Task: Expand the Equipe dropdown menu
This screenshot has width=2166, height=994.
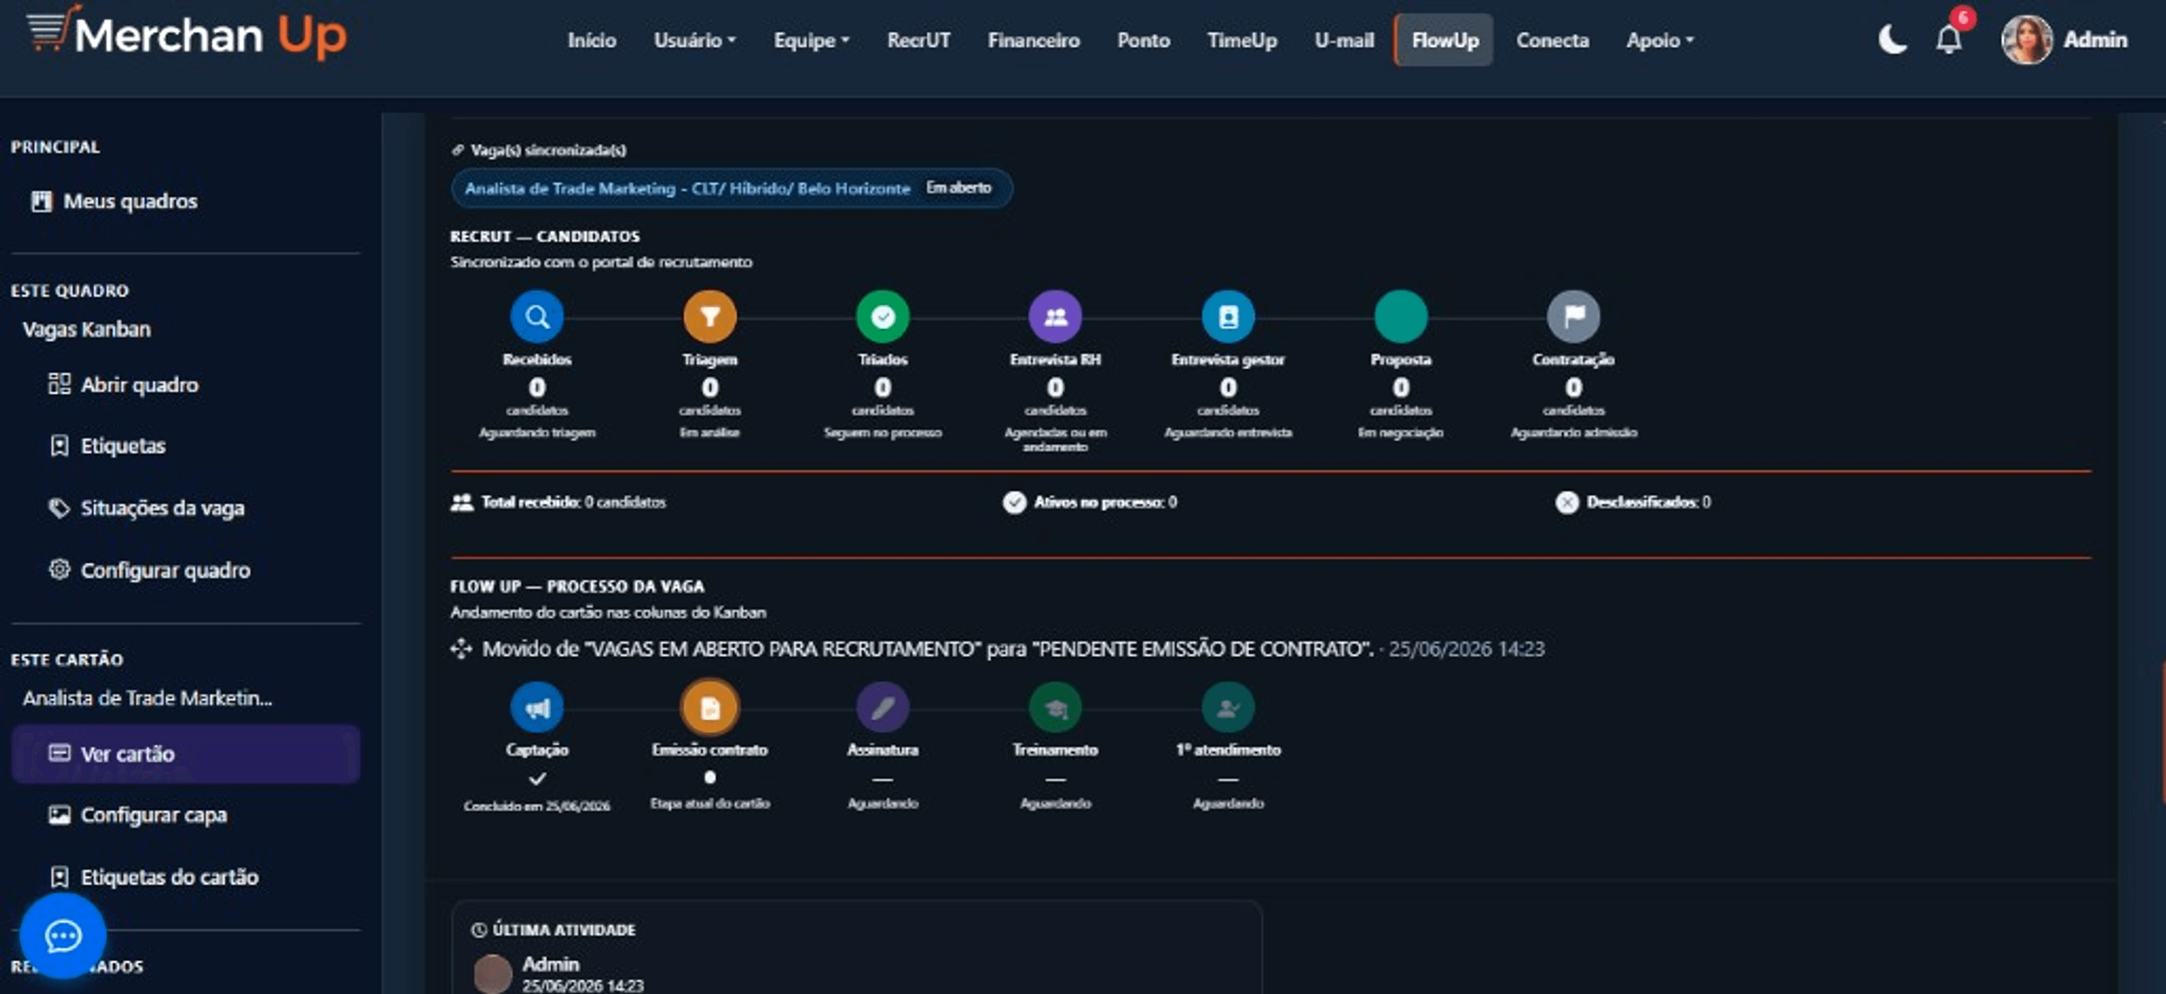Action: tap(812, 41)
